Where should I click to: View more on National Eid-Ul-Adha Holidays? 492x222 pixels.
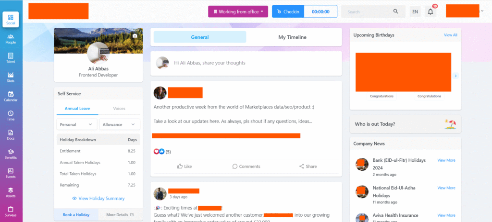[x=446, y=188]
